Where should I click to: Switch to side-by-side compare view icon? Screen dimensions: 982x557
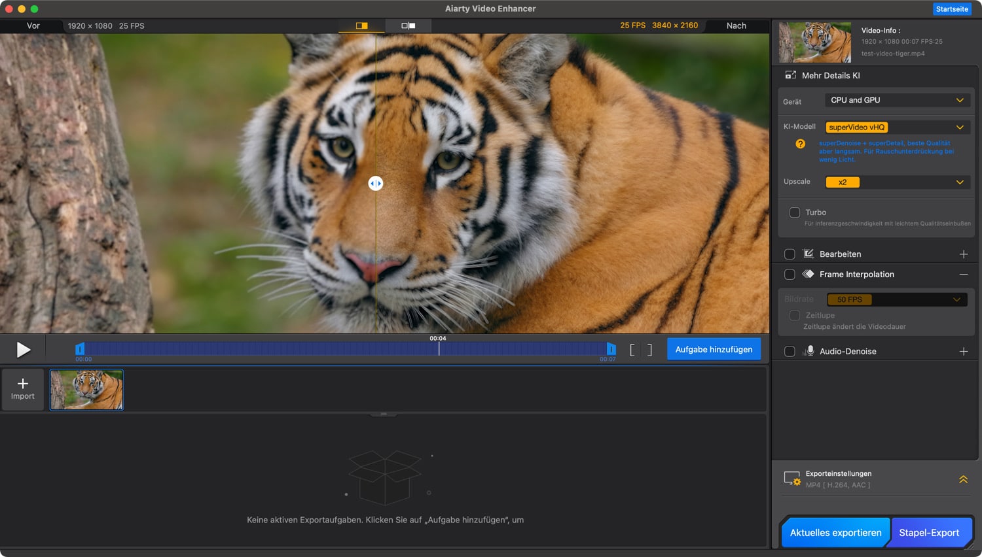[408, 25]
